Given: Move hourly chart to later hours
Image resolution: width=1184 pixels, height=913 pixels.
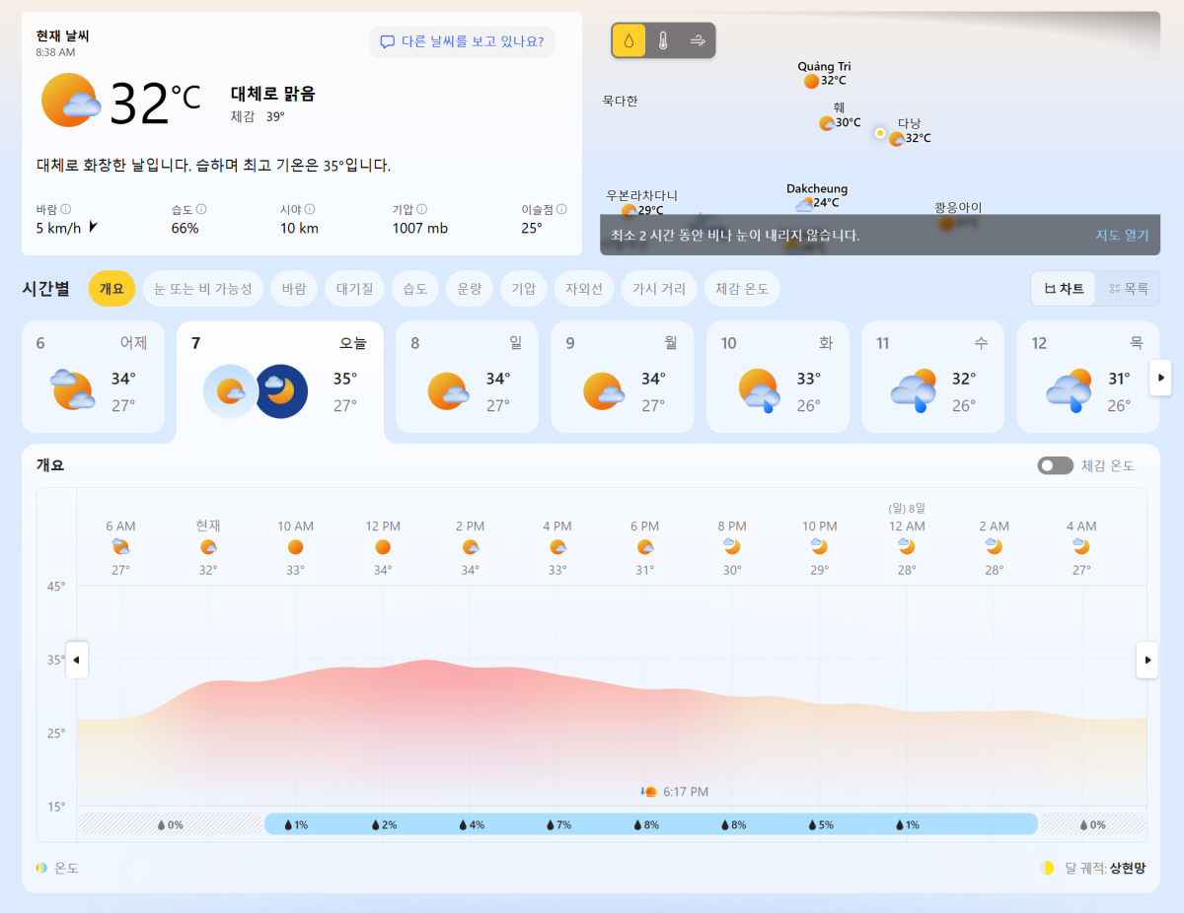Looking at the screenshot, I should 1147,660.
